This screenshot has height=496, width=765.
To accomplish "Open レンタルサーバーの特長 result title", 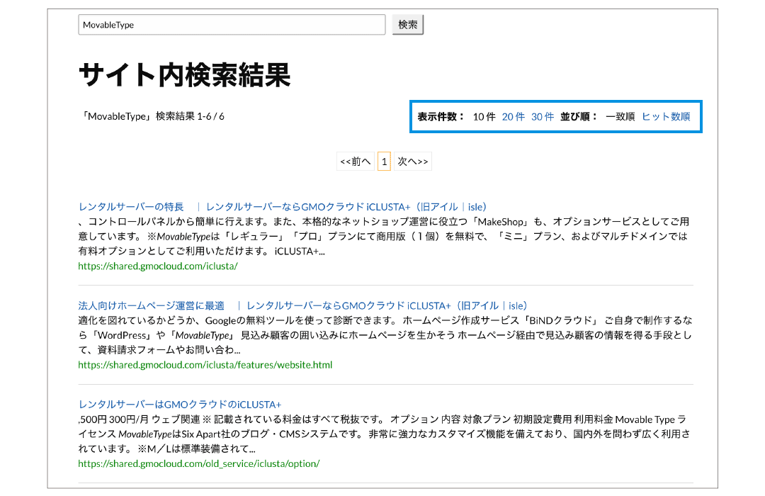I will 283,207.
